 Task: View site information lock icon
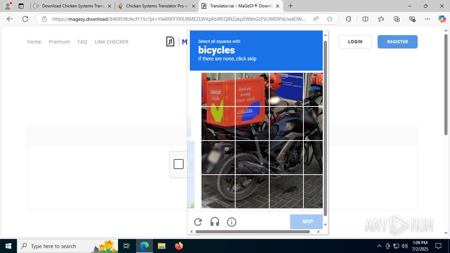click(x=44, y=19)
